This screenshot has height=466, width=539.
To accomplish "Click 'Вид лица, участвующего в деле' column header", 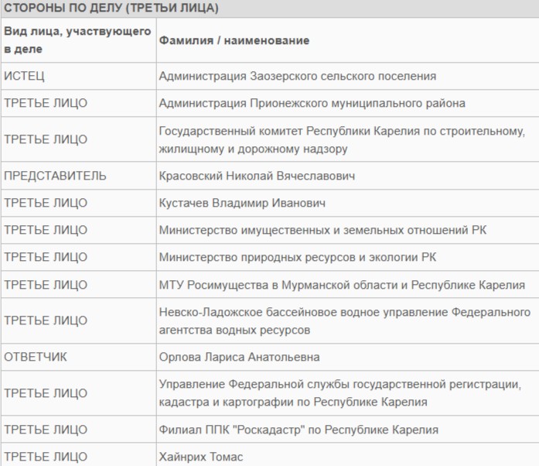I will click(x=77, y=40).
